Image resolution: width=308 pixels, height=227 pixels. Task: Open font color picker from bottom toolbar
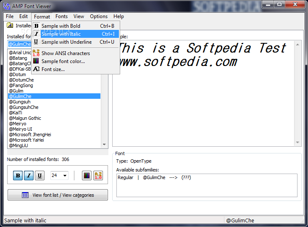point(87,175)
